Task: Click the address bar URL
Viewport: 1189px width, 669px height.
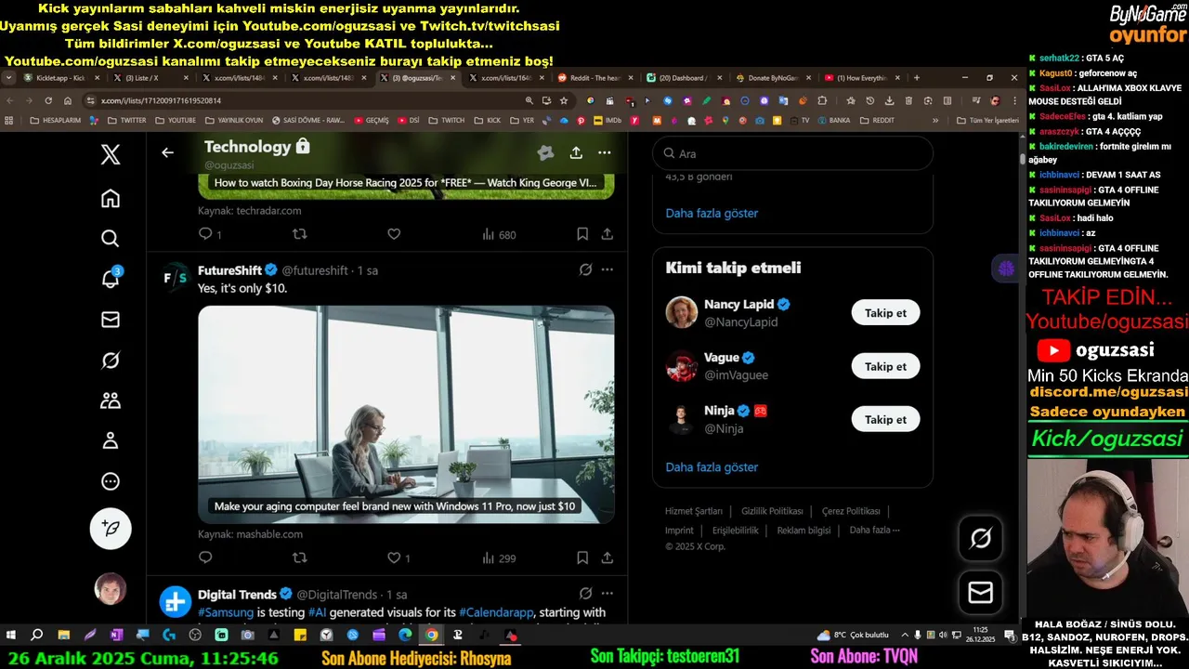Action: tap(162, 100)
